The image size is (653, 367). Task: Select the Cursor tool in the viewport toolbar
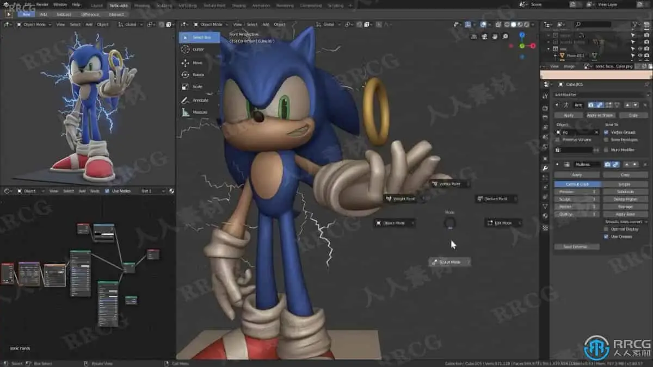[199, 49]
